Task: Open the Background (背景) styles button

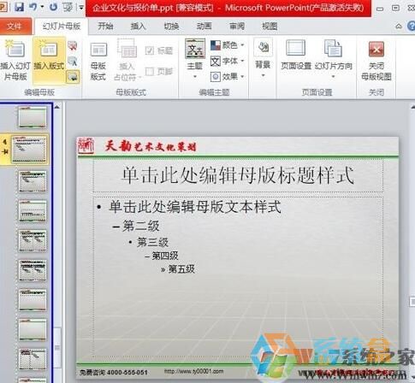Action: 263,59
